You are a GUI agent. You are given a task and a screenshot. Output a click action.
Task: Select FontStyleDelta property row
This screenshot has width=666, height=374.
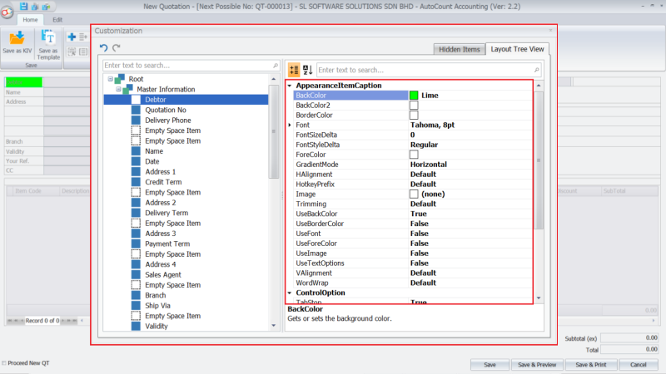point(413,145)
